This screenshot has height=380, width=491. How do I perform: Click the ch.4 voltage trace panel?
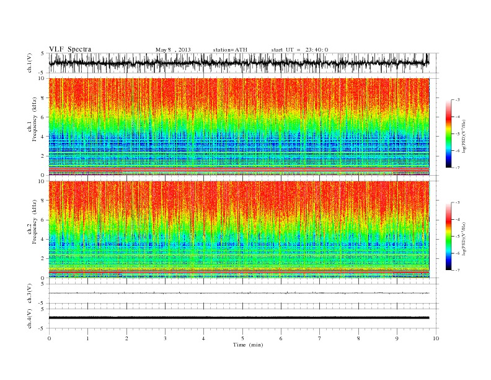coord(244,319)
